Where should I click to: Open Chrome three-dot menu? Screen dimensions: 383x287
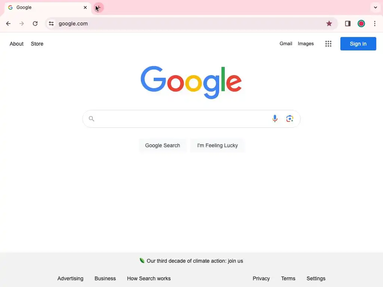(x=375, y=24)
